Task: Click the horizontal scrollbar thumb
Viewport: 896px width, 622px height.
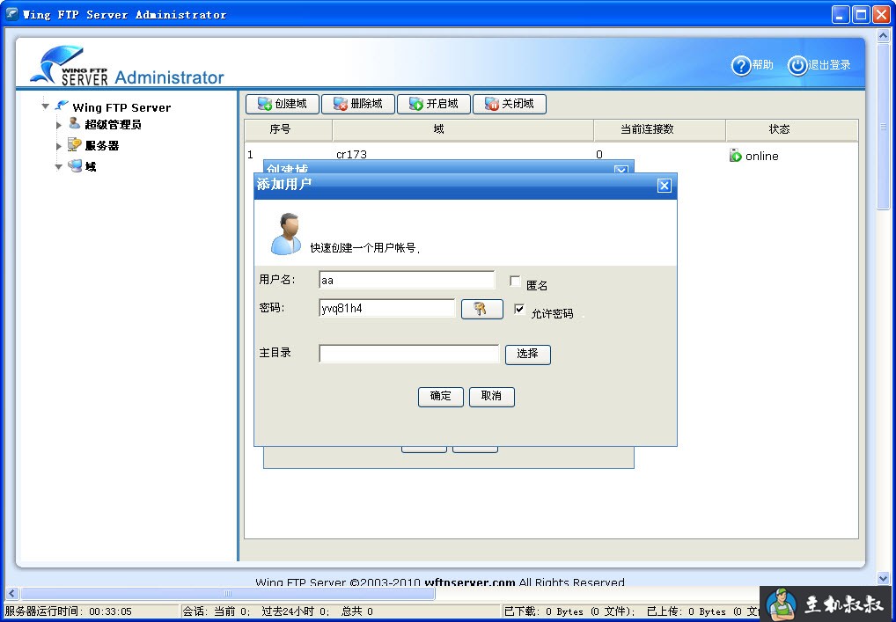Action: (227, 594)
